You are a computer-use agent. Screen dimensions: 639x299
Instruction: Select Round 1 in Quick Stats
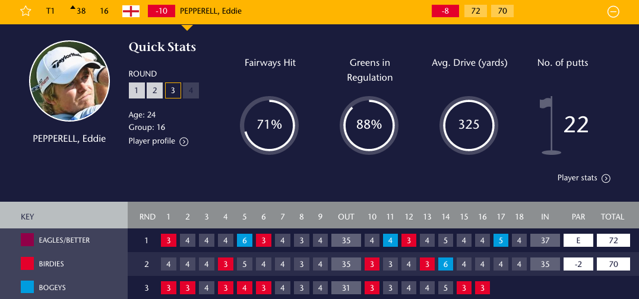(x=136, y=90)
